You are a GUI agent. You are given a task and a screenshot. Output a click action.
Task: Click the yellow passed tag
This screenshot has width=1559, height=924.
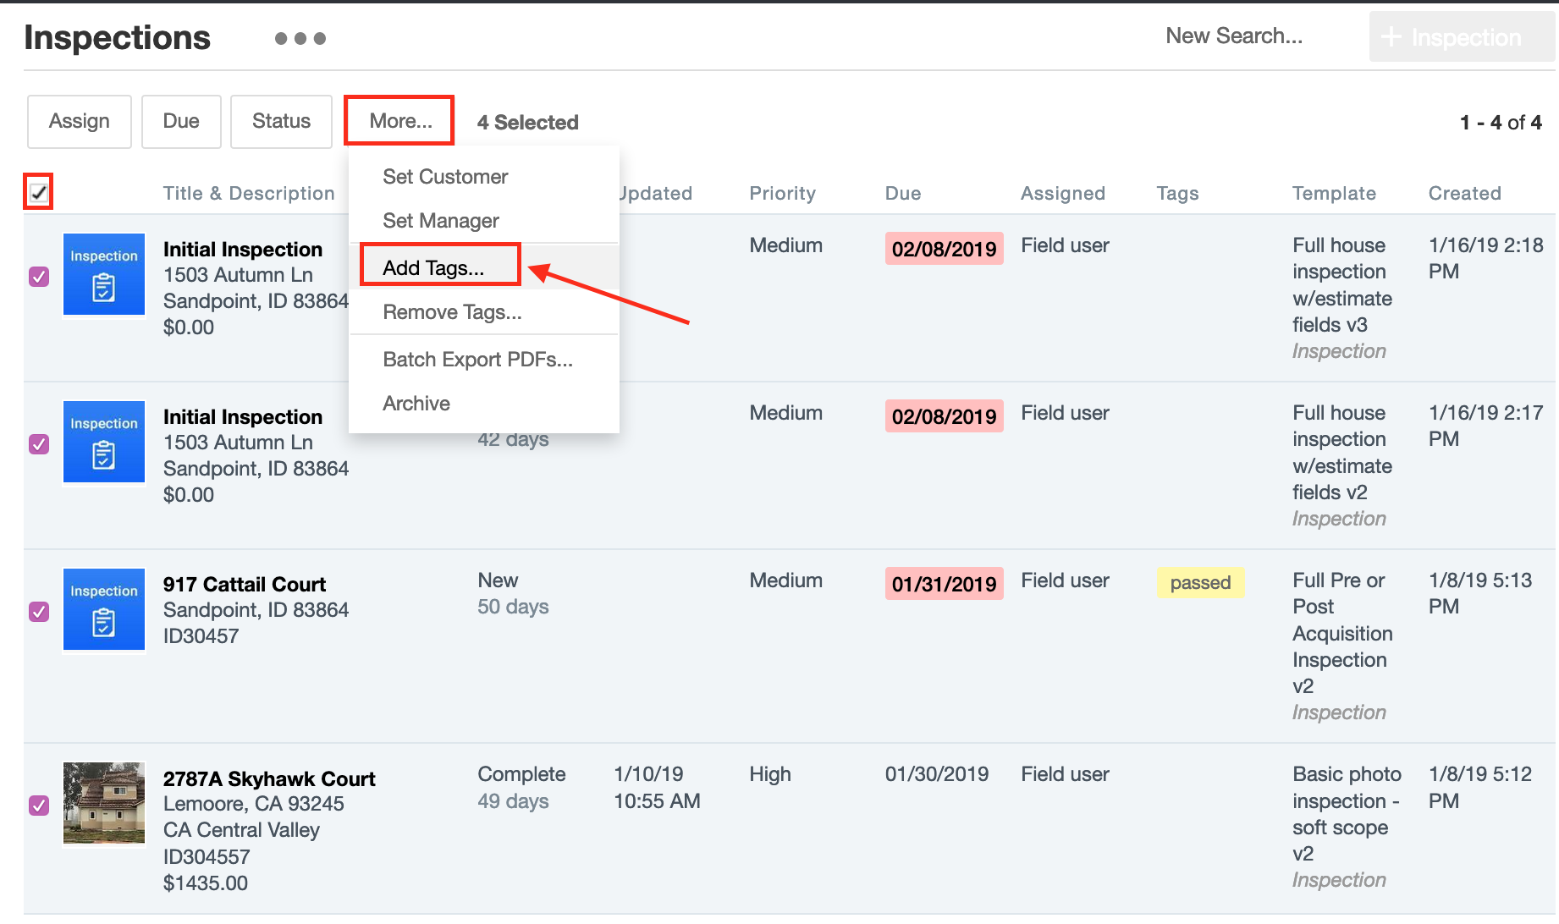click(1200, 582)
